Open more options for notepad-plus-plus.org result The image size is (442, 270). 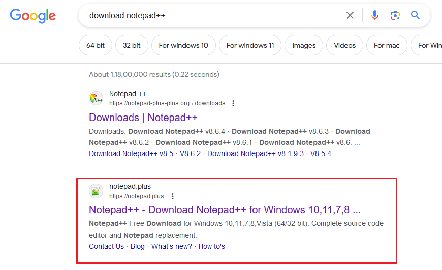(x=233, y=103)
